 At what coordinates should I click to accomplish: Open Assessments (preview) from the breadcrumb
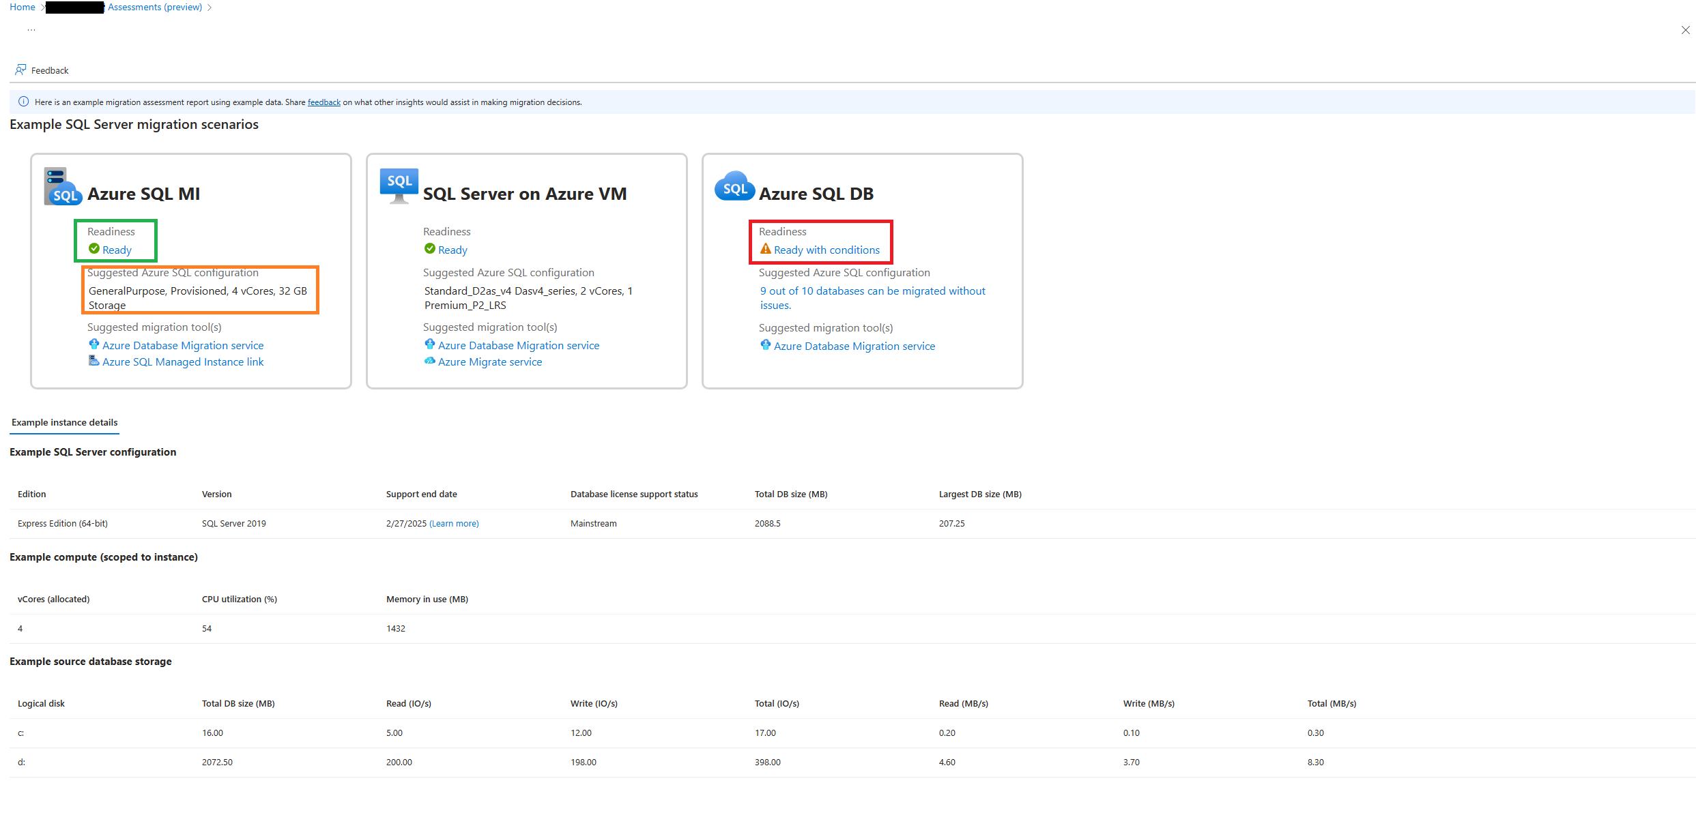[x=154, y=7]
